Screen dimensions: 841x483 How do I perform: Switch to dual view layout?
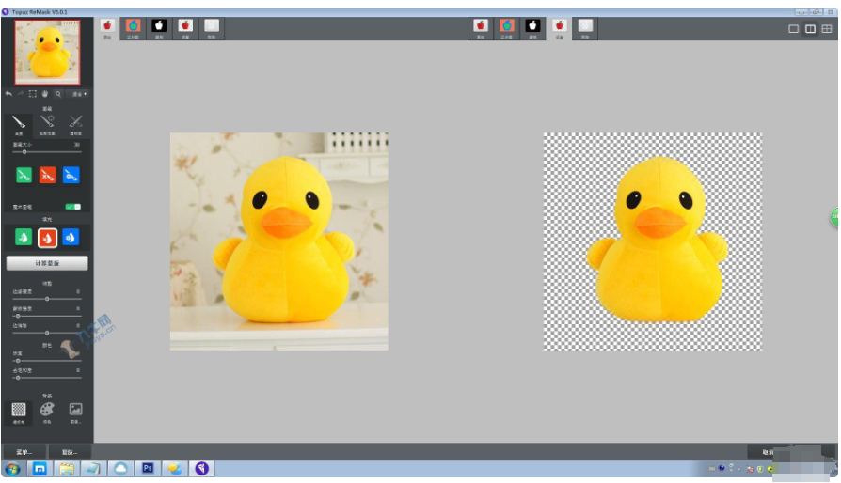tap(811, 29)
